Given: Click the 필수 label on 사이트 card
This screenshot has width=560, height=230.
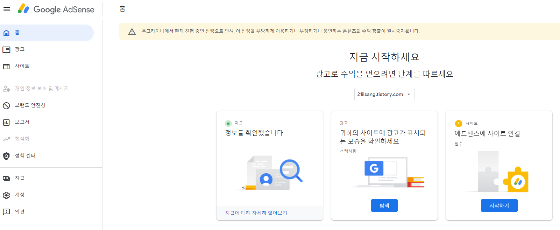Looking at the screenshot, I should (459, 144).
